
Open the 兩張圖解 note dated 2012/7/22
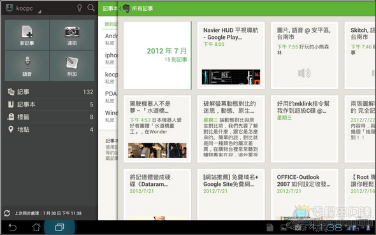click(x=360, y=129)
